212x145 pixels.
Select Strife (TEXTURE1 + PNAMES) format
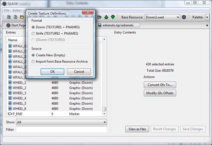point(55,34)
